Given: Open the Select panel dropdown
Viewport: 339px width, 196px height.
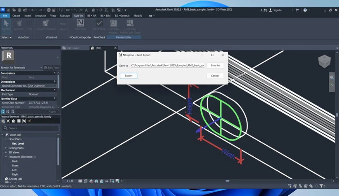Looking at the screenshot, I should tap(6, 37).
